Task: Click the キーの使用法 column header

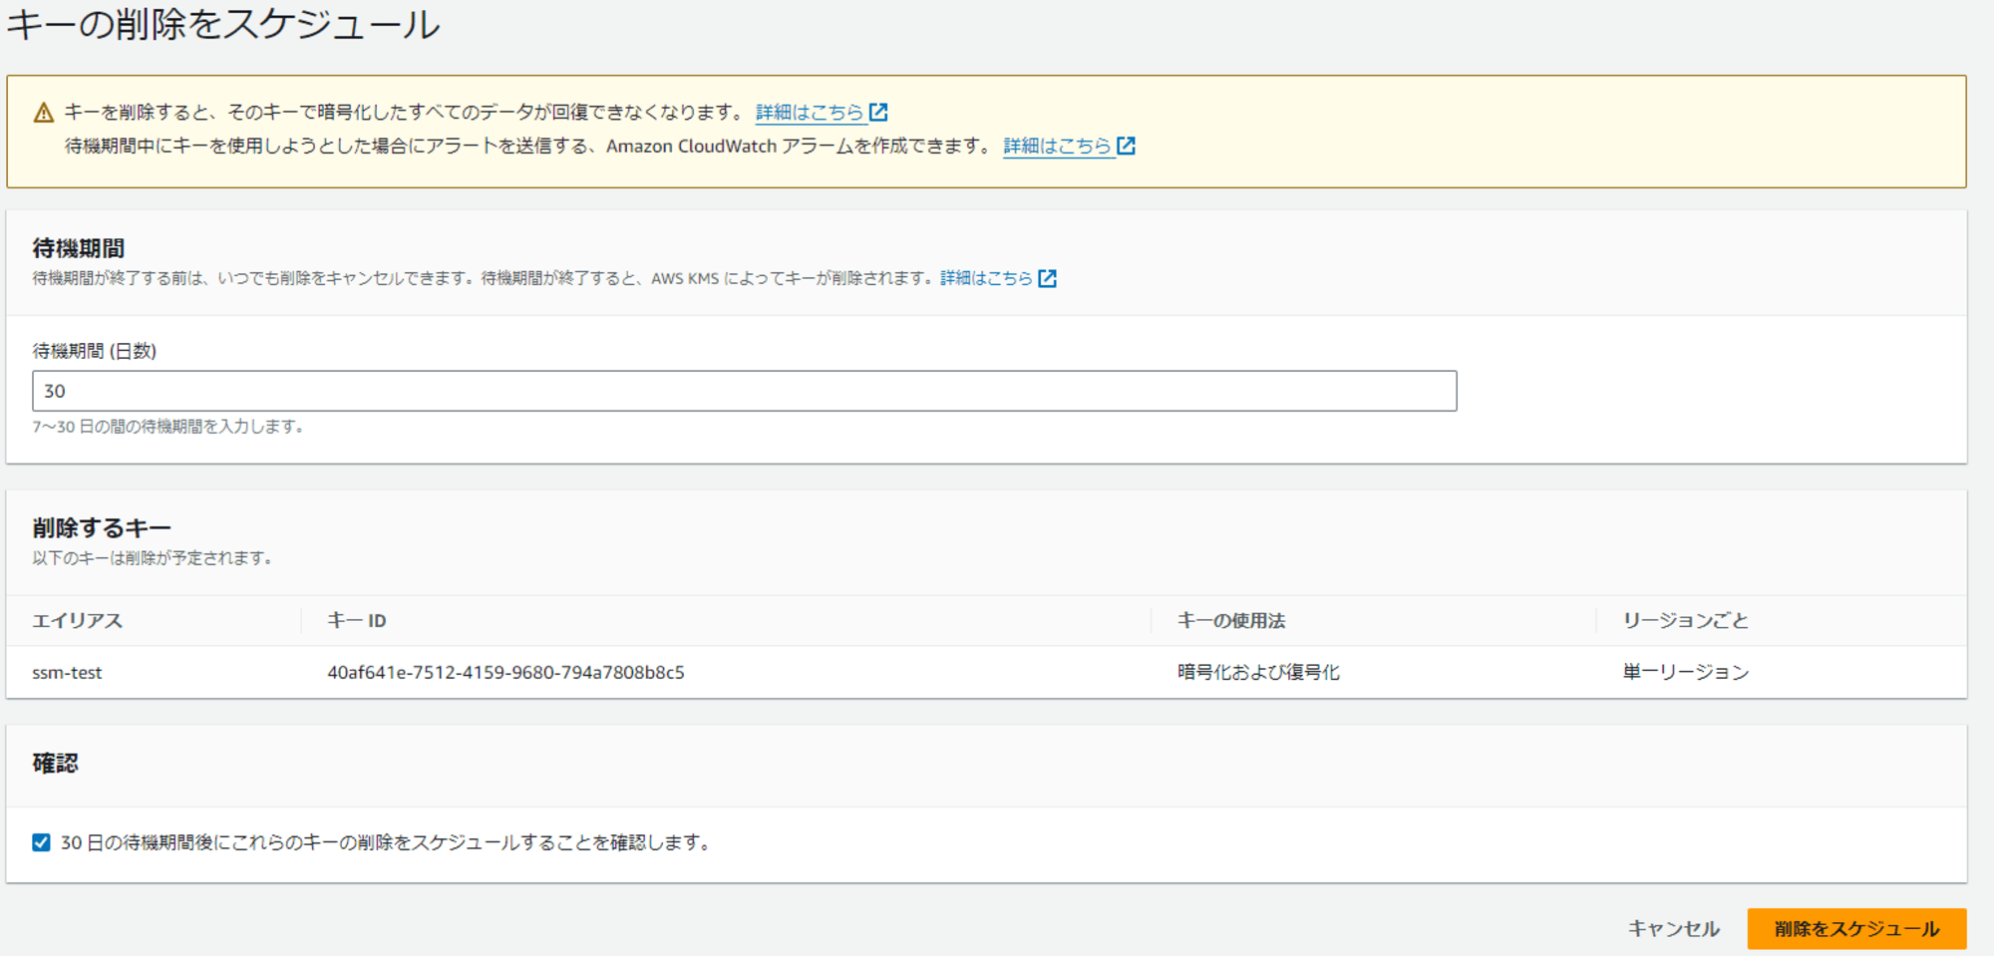Action: [1231, 621]
